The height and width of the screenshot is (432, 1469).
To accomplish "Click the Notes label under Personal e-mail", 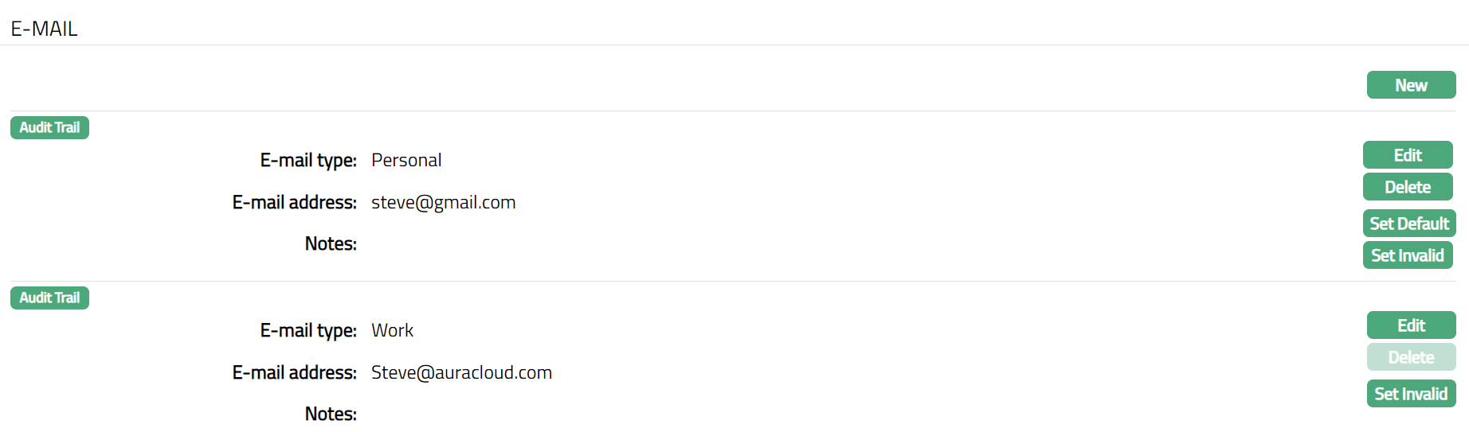I will tap(331, 243).
